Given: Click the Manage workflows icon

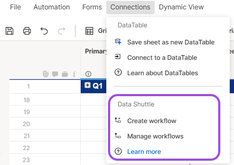Looking at the screenshot, I should 118,136.
